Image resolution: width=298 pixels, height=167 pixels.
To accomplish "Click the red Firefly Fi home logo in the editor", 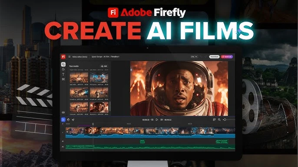I will 63,57.
